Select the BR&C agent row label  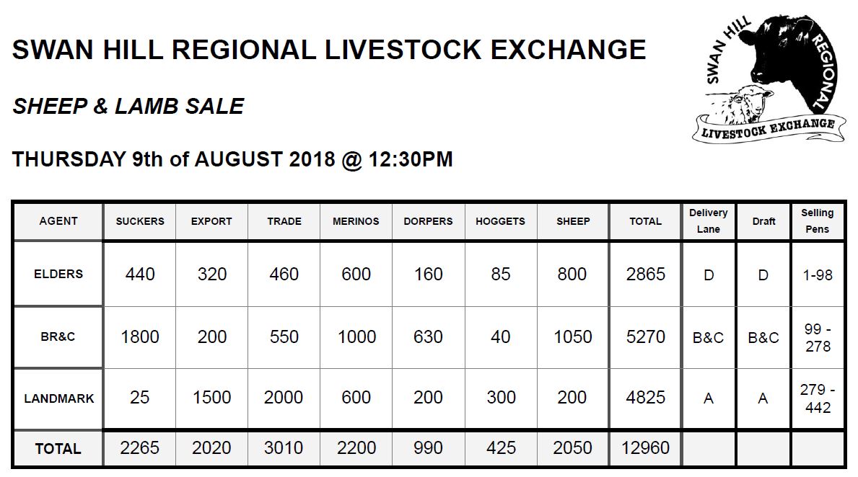tap(58, 336)
